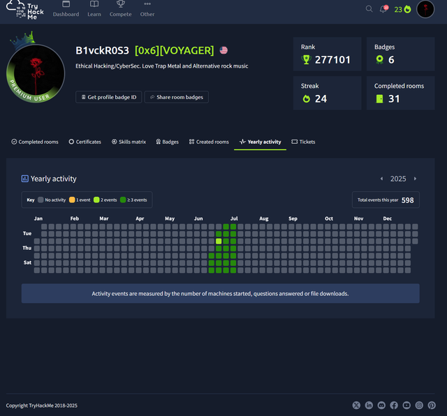Open the Learn menu
This screenshot has height=416, width=447.
click(94, 9)
